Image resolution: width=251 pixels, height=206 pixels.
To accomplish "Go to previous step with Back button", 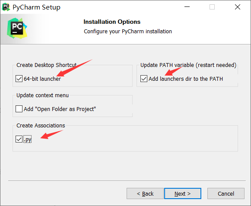I will point(145,193).
